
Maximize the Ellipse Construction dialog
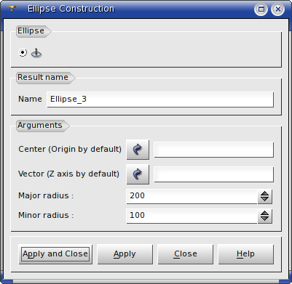[x=261, y=9]
